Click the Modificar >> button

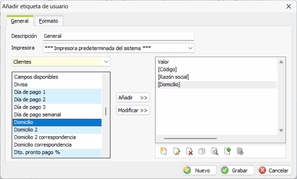(x=133, y=110)
